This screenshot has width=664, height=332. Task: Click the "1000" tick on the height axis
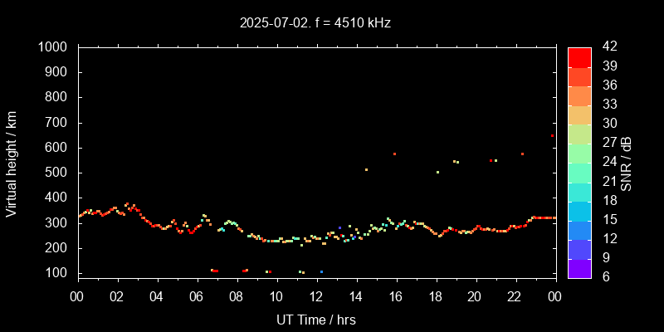tap(56, 47)
